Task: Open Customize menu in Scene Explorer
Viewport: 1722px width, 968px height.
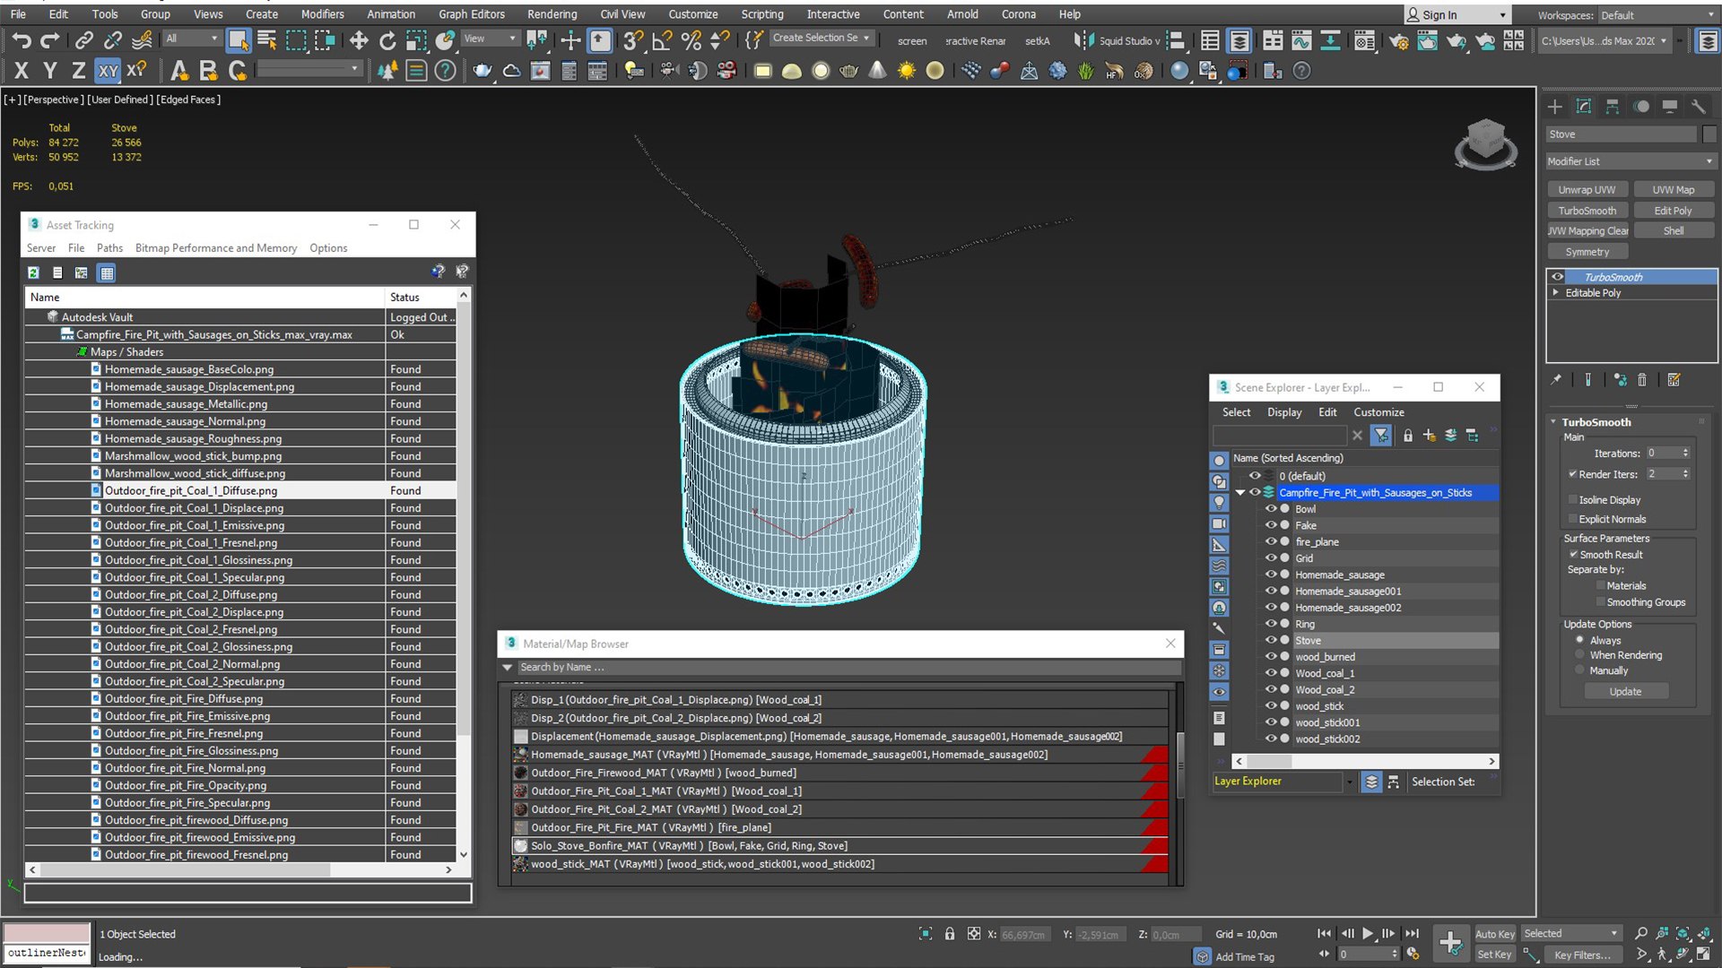Action: (1378, 412)
